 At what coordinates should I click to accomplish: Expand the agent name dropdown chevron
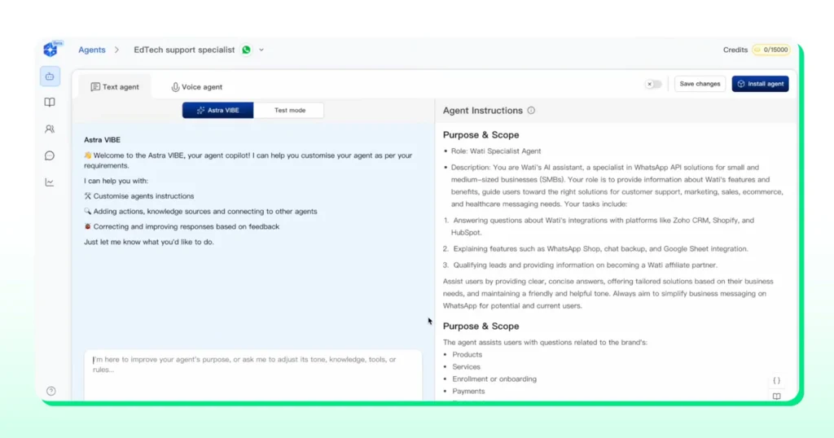(261, 50)
